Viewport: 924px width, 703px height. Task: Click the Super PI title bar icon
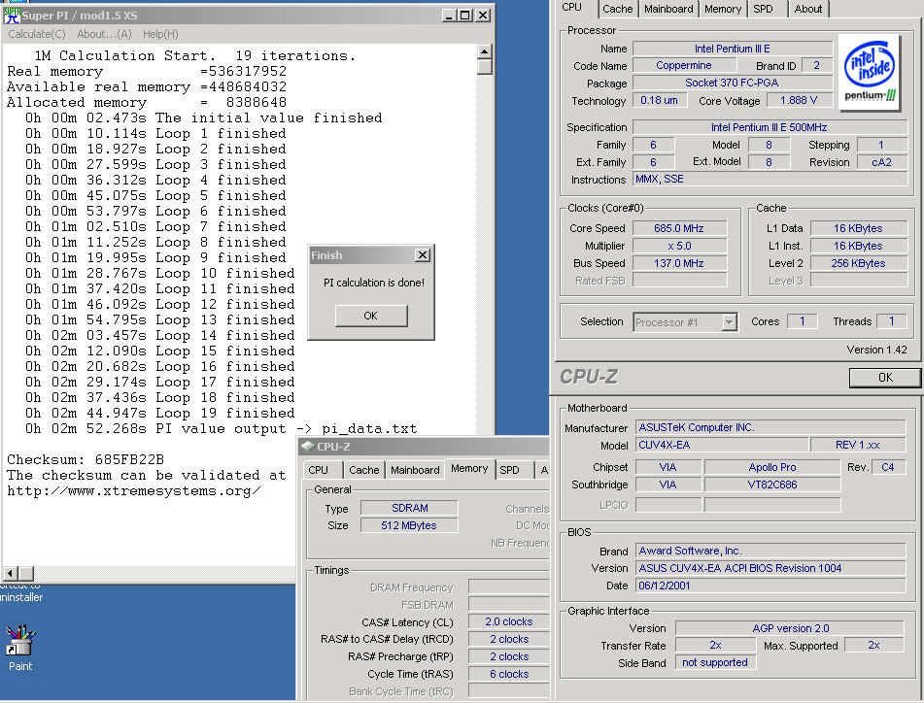[x=12, y=16]
